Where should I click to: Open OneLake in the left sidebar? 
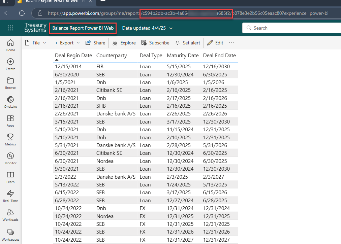(10, 102)
